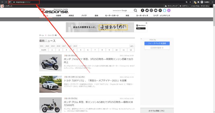Open the Chrome three-dot menu

tap(213, 2)
